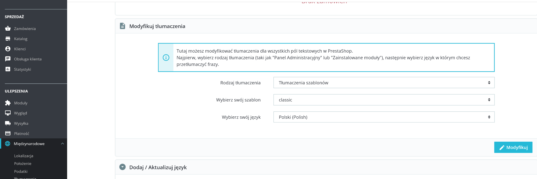The width and height of the screenshot is (537, 179).
Task: Click the Obsługa klienta chat icon
Action: tap(8, 59)
